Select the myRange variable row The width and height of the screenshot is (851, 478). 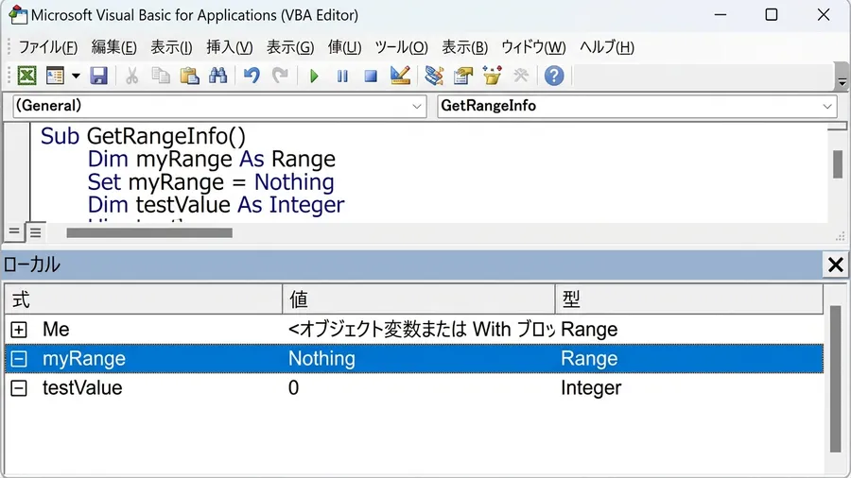[414, 359]
